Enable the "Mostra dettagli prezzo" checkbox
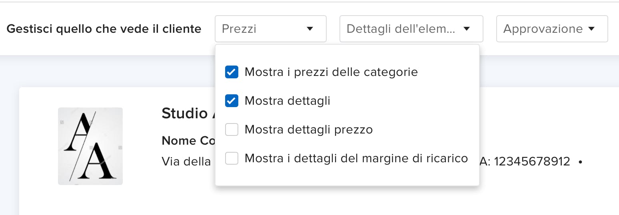The image size is (619, 215). [x=232, y=129]
